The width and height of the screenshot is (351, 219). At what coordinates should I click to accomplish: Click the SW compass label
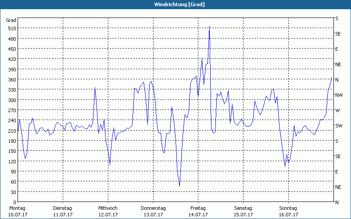coord(339,126)
